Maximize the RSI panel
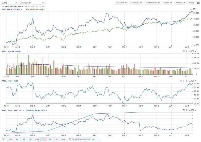Screen dimensions: 201x142 [x=192, y=81]
